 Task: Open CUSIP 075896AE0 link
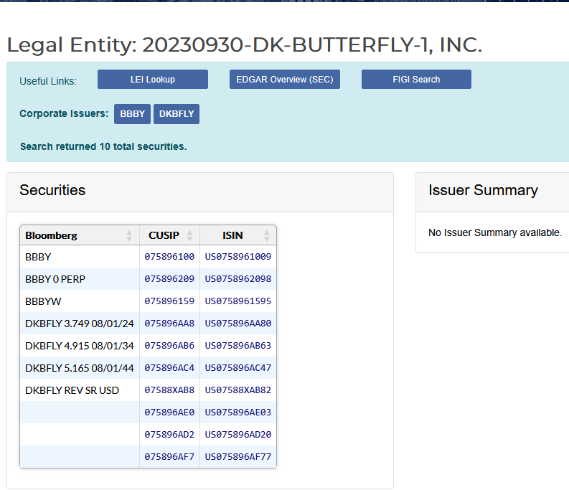169,413
